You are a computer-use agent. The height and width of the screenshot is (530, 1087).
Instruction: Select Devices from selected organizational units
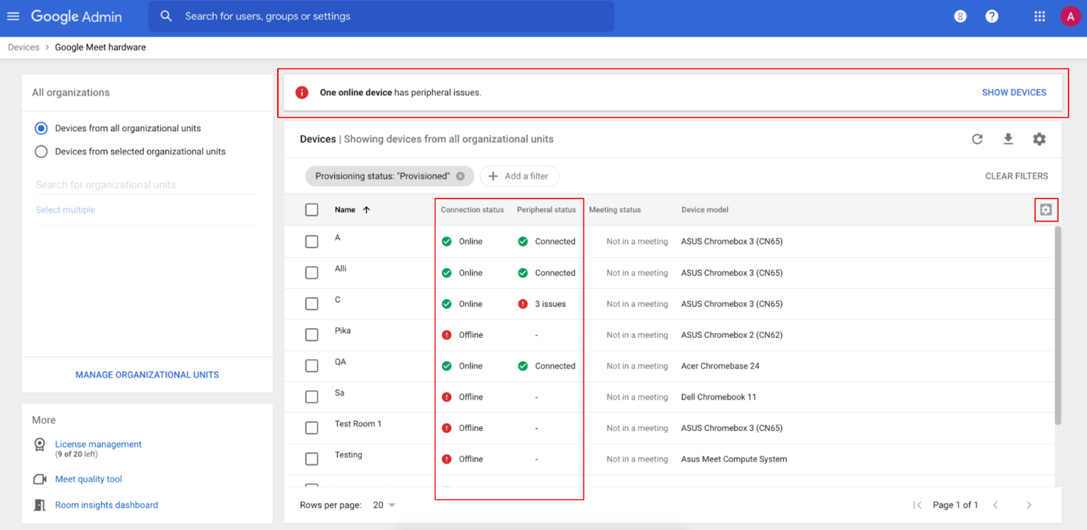(x=41, y=152)
